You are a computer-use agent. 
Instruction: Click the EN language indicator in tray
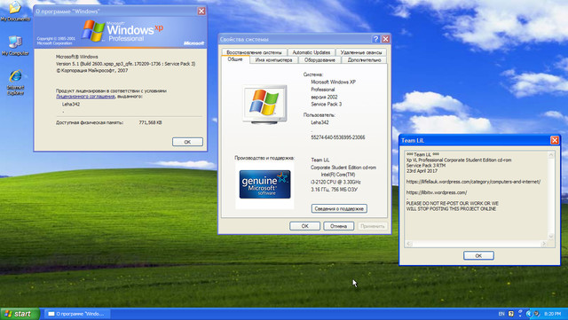click(x=501, y=314)
